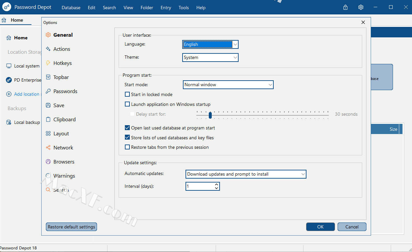Open the Automatic updates dropdown
This screenshot has width=412, height=252.
pyautogui.click(x=245, y=174)
